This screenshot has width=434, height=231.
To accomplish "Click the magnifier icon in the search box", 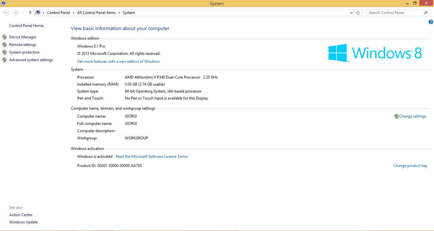I will point(426,13).
